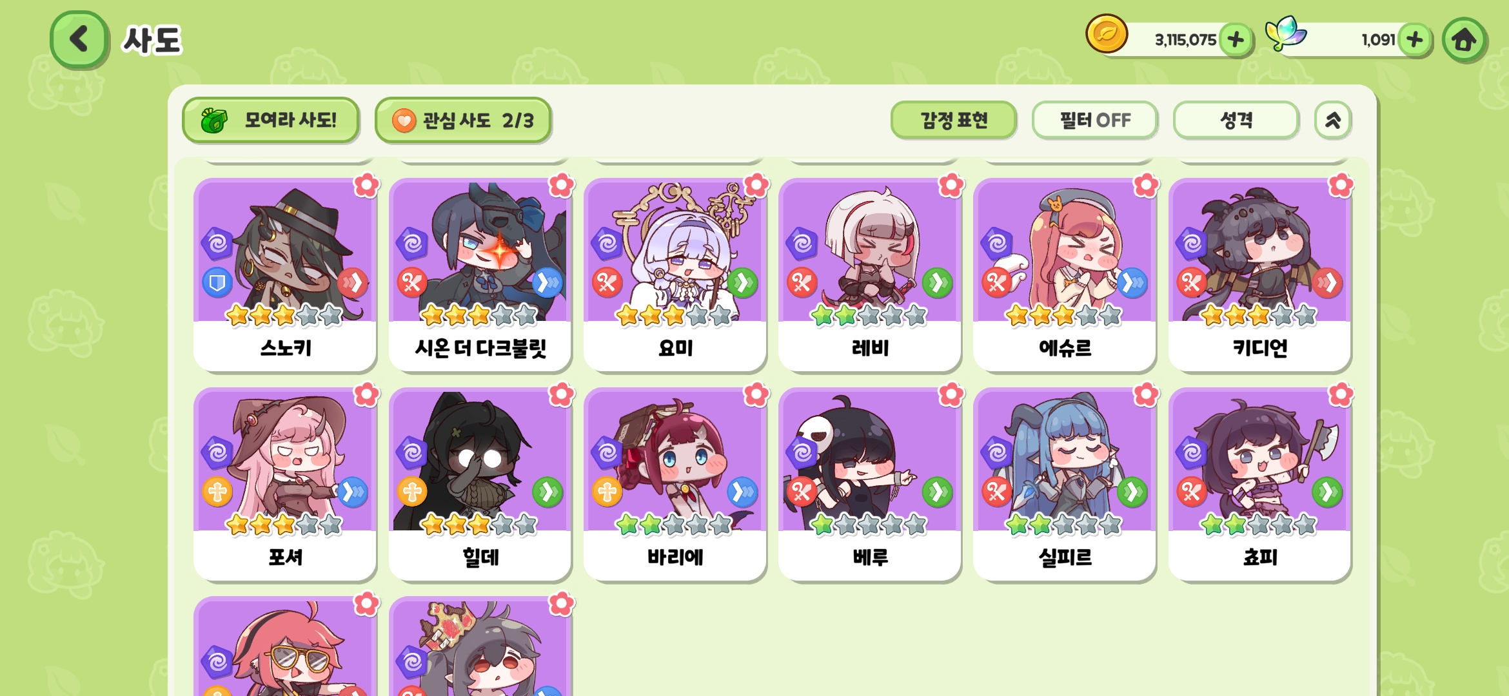Open the home screen via house icon
Viewport: 1509px width, 696px height.
click(1464, 40)
